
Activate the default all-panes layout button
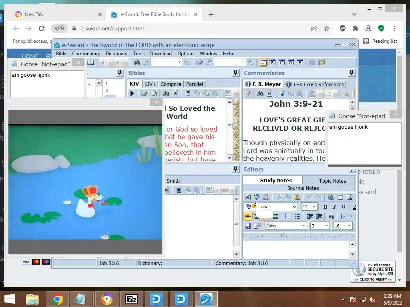[x=263, y=63]
